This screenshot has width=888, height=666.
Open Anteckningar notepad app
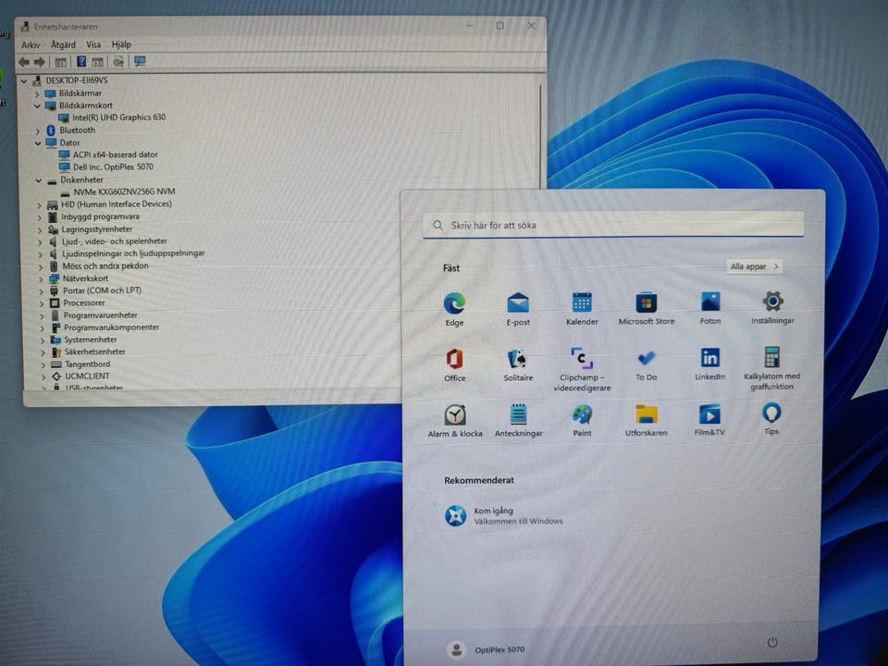tap(518, 420)
